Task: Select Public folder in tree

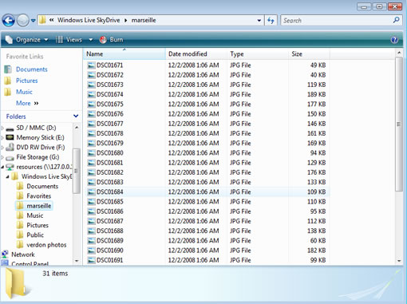Action: (35, 235)
